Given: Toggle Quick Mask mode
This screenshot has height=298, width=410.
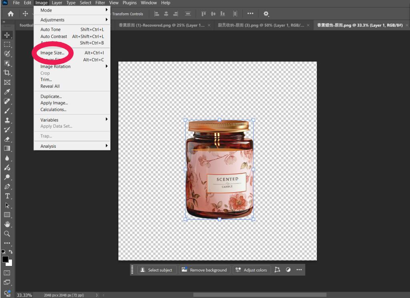Looking at the screenshot, I should coord(7,273).
